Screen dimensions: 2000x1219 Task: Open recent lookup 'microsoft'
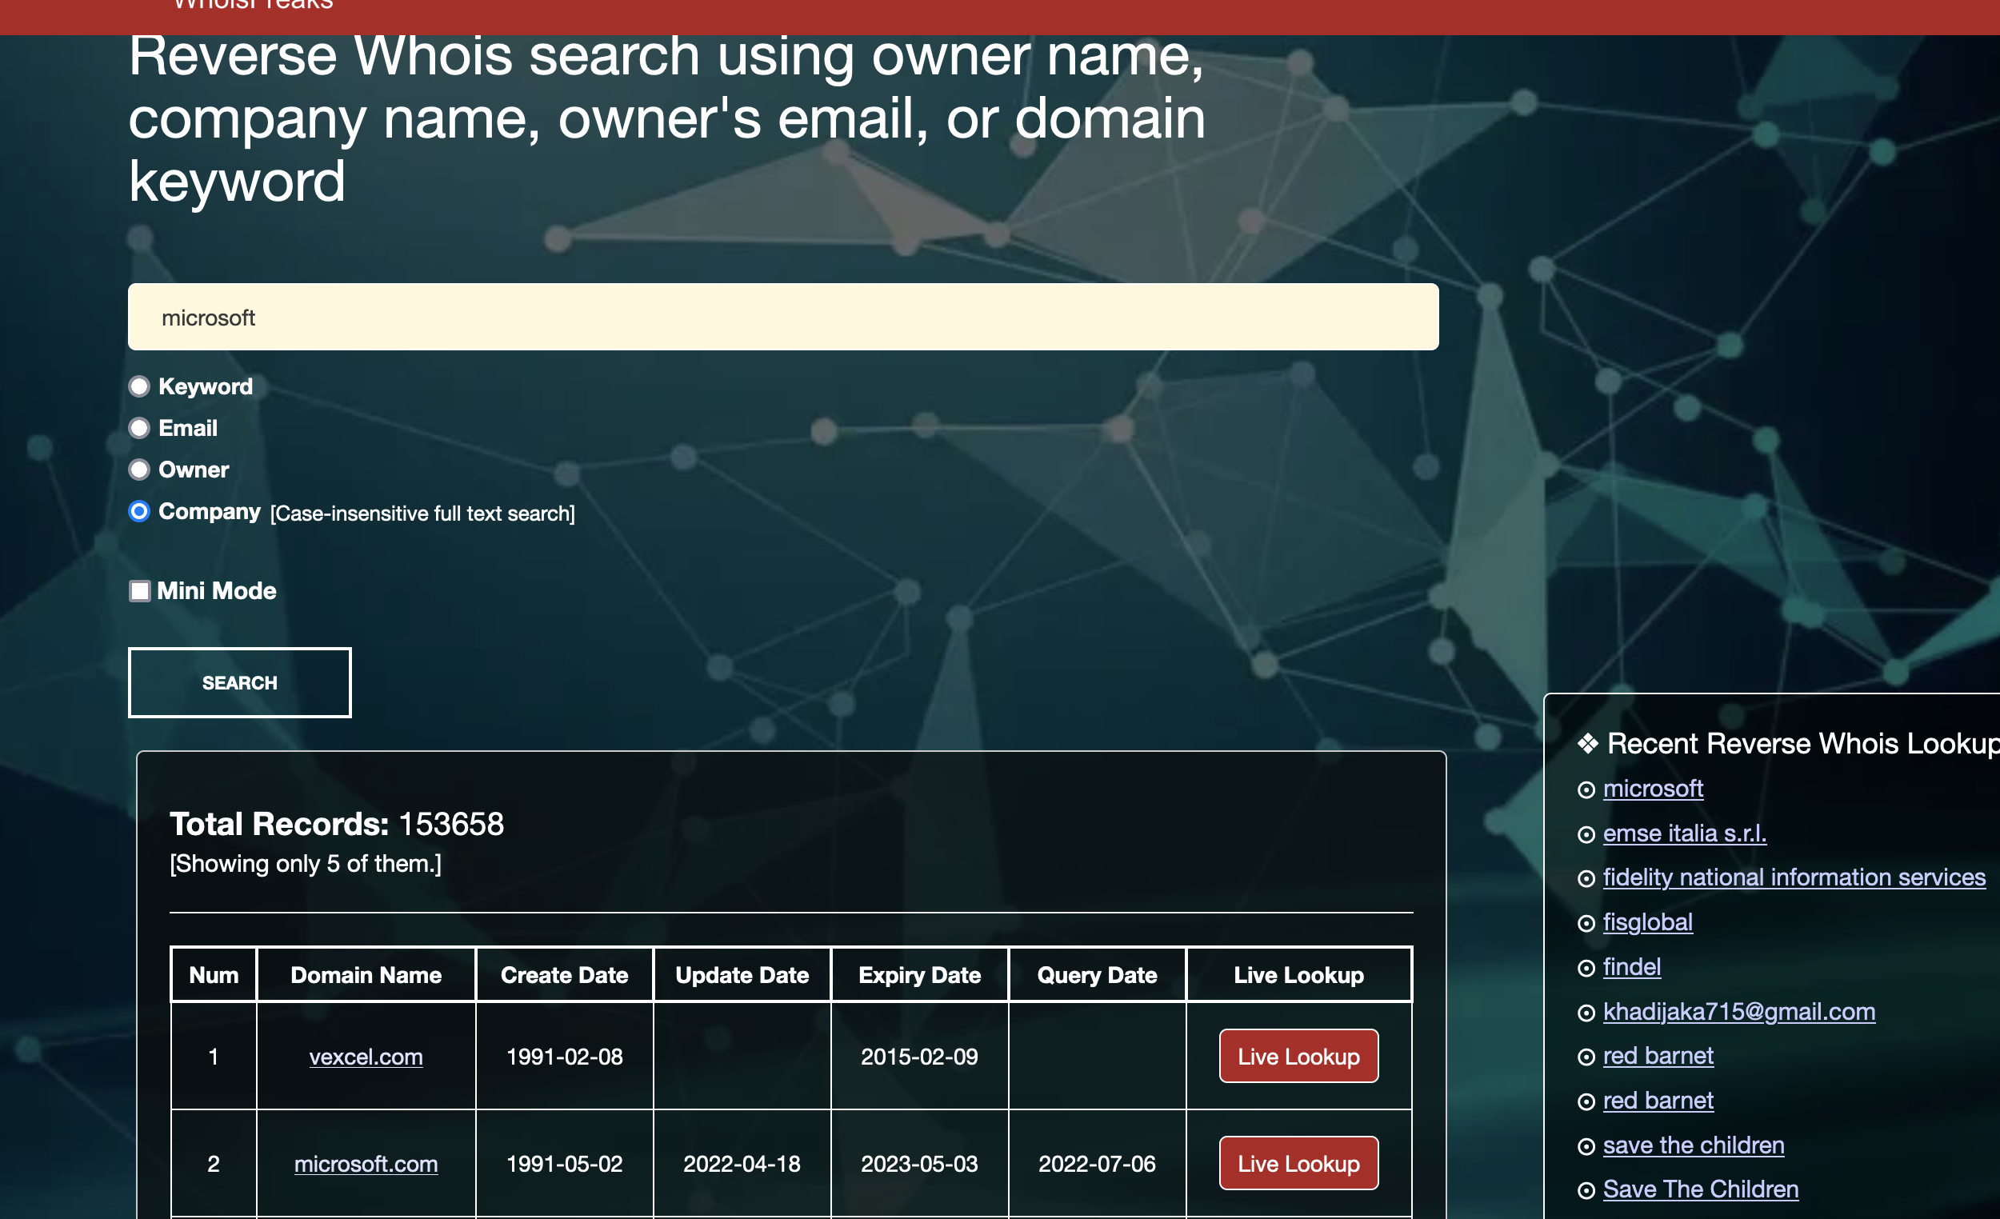click(x=1654, y=789)
